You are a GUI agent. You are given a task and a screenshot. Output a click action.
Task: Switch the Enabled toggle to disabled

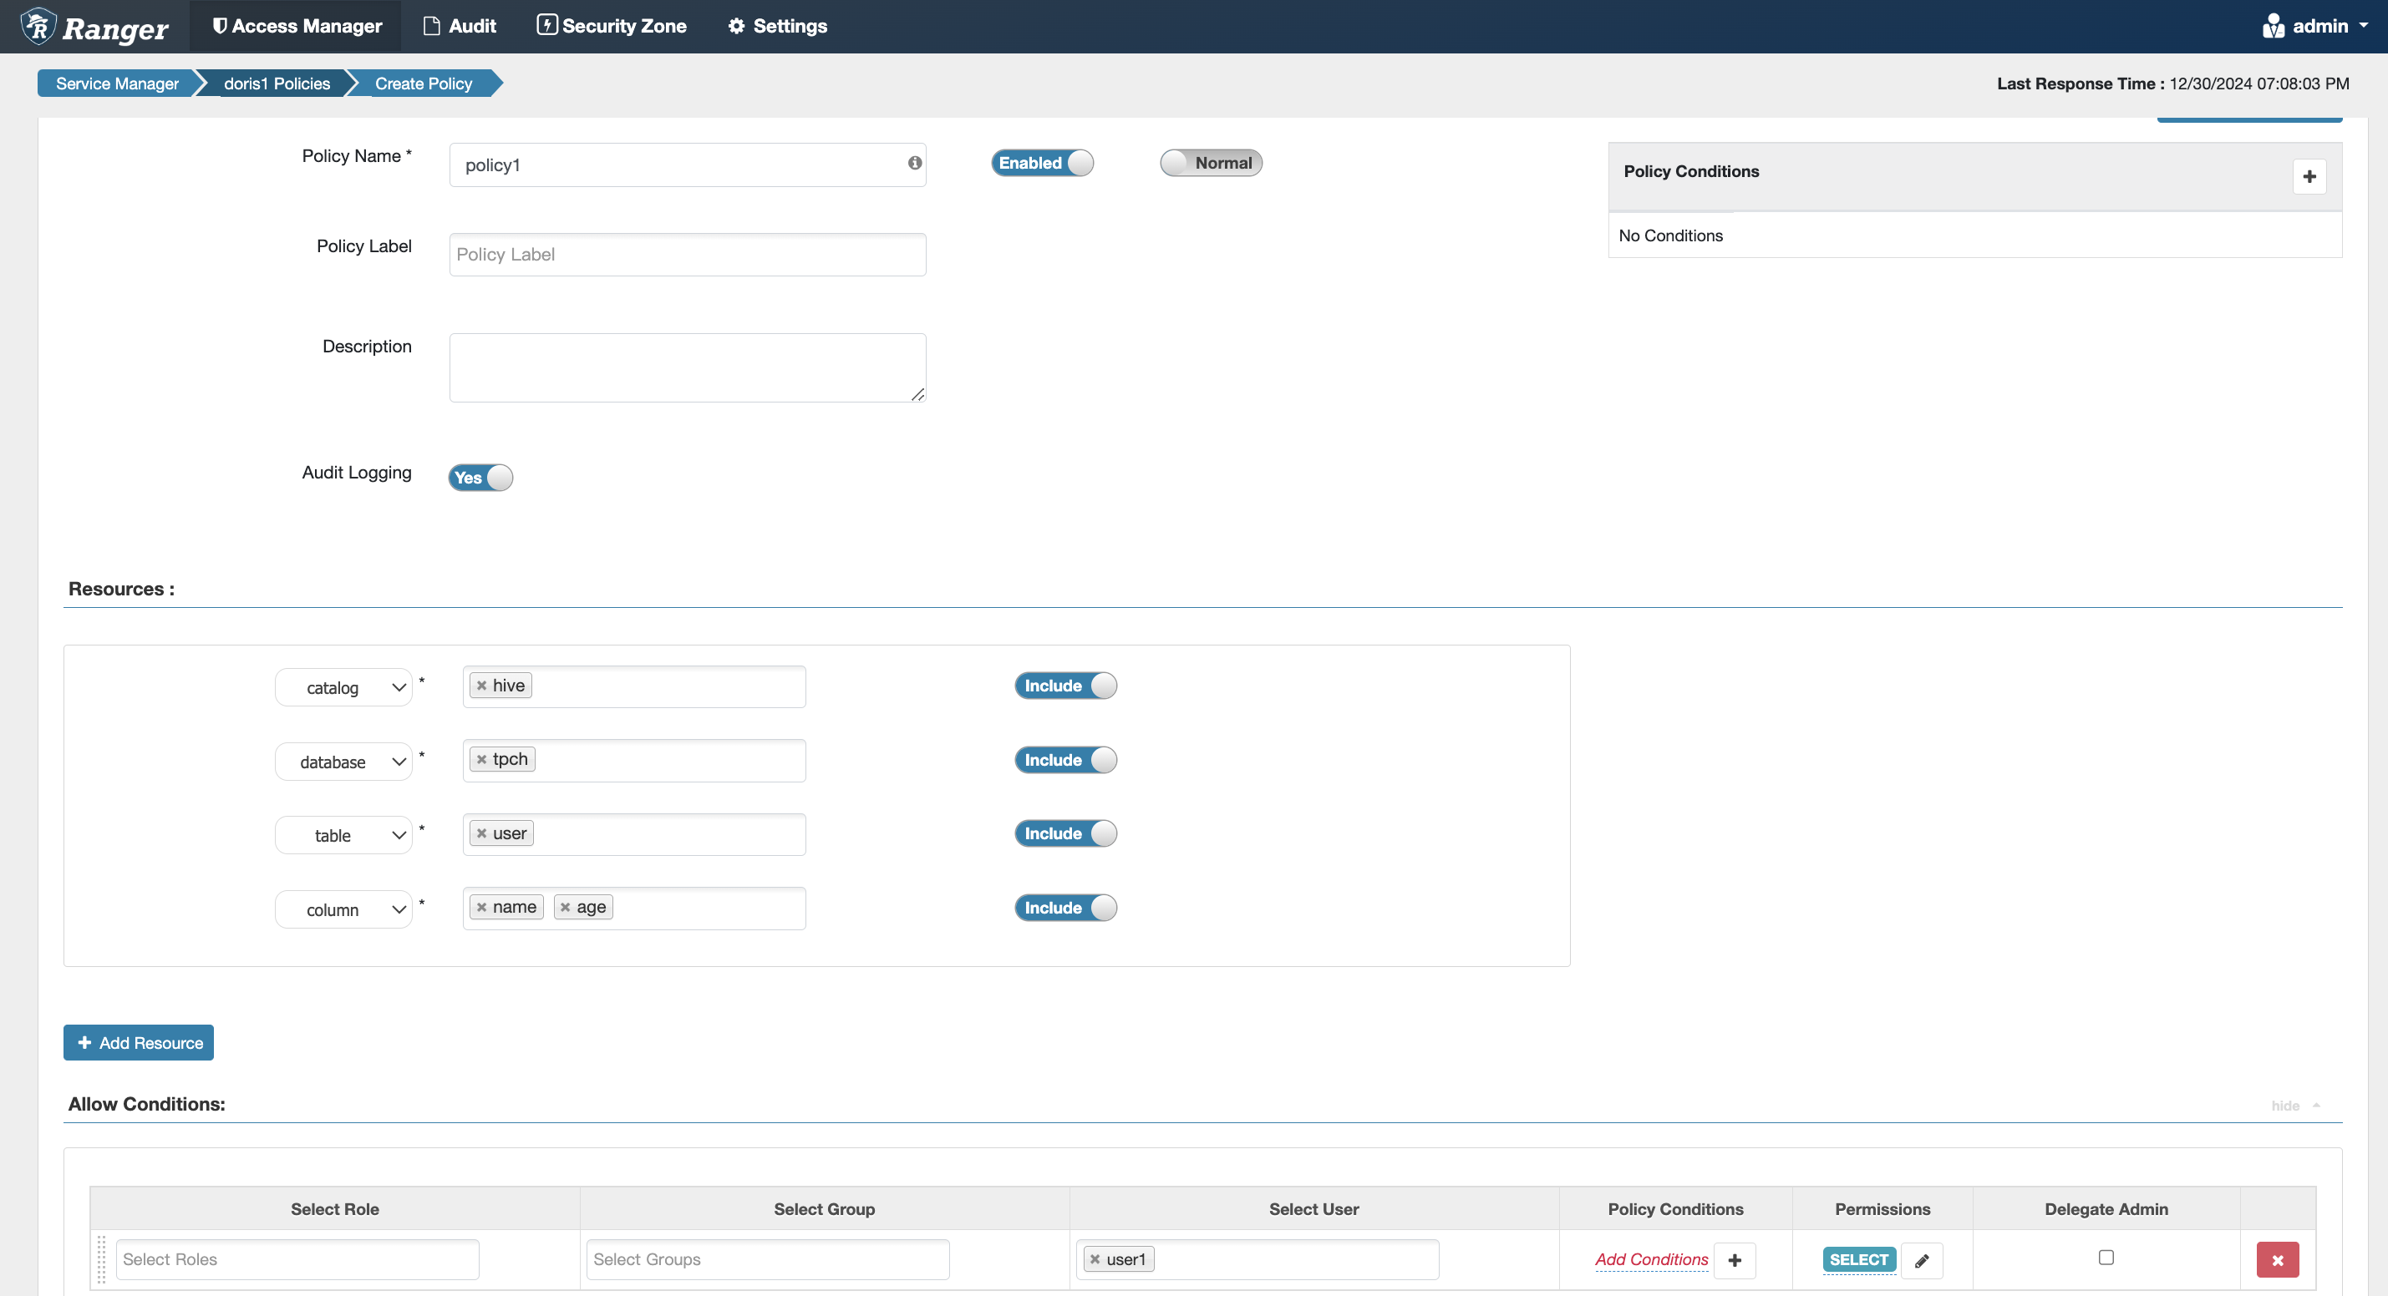(1042, 162)
